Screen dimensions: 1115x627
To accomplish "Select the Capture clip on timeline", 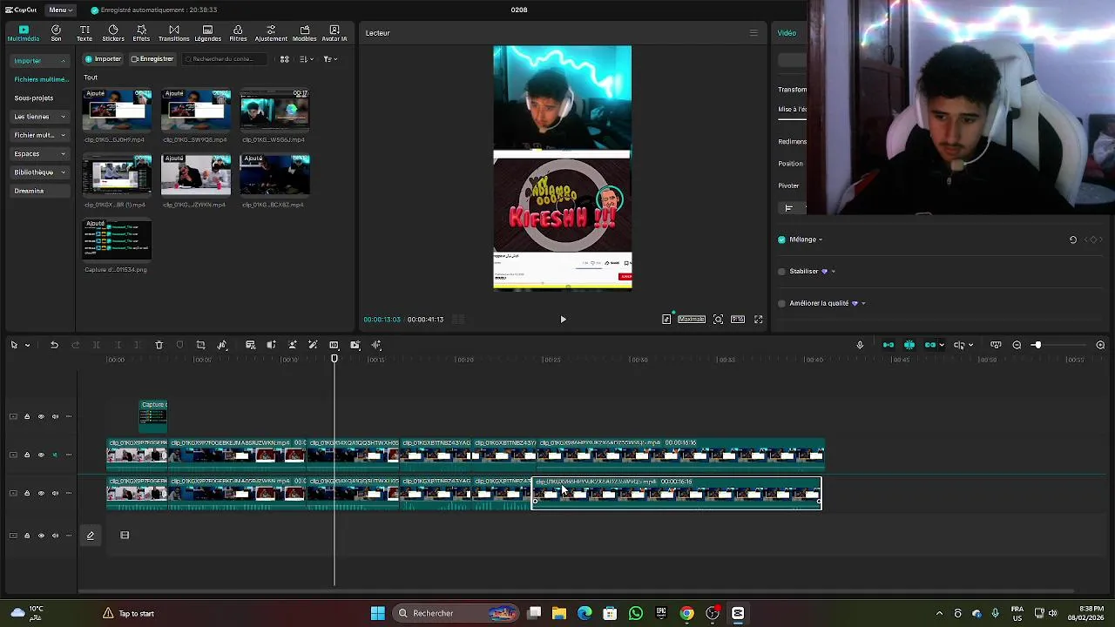I will tap(153, 416).
